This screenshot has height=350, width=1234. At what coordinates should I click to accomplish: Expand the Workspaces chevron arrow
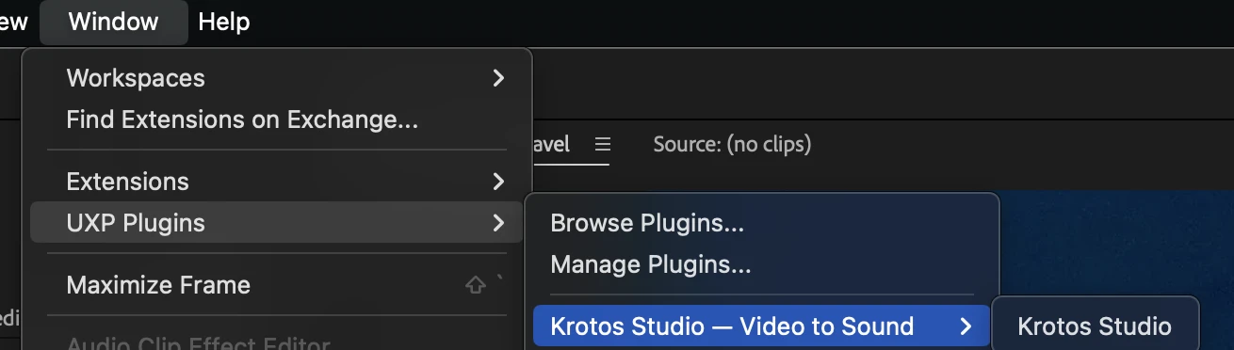(x=498, y=78)
